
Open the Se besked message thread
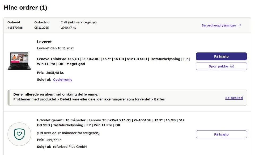pos(234,98)
